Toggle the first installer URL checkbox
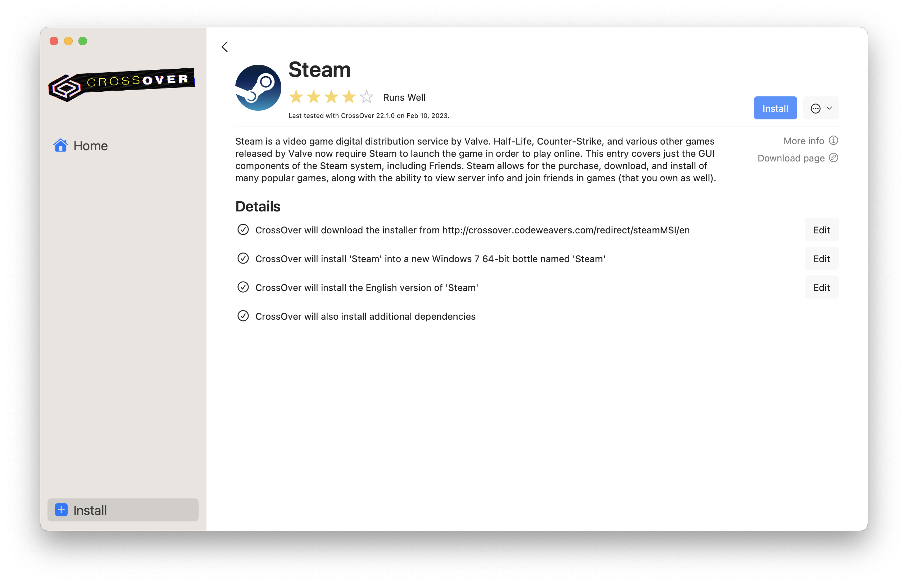This screenshot has width=908, height=584. point(242,230)
